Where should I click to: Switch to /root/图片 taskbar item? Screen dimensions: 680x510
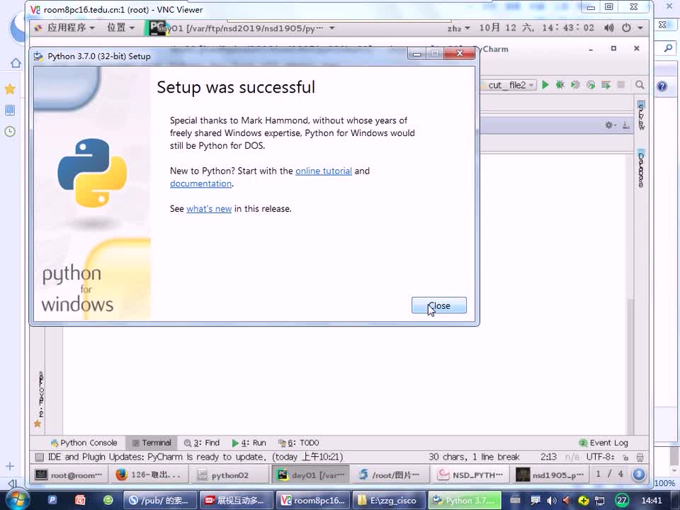point(390,475)
